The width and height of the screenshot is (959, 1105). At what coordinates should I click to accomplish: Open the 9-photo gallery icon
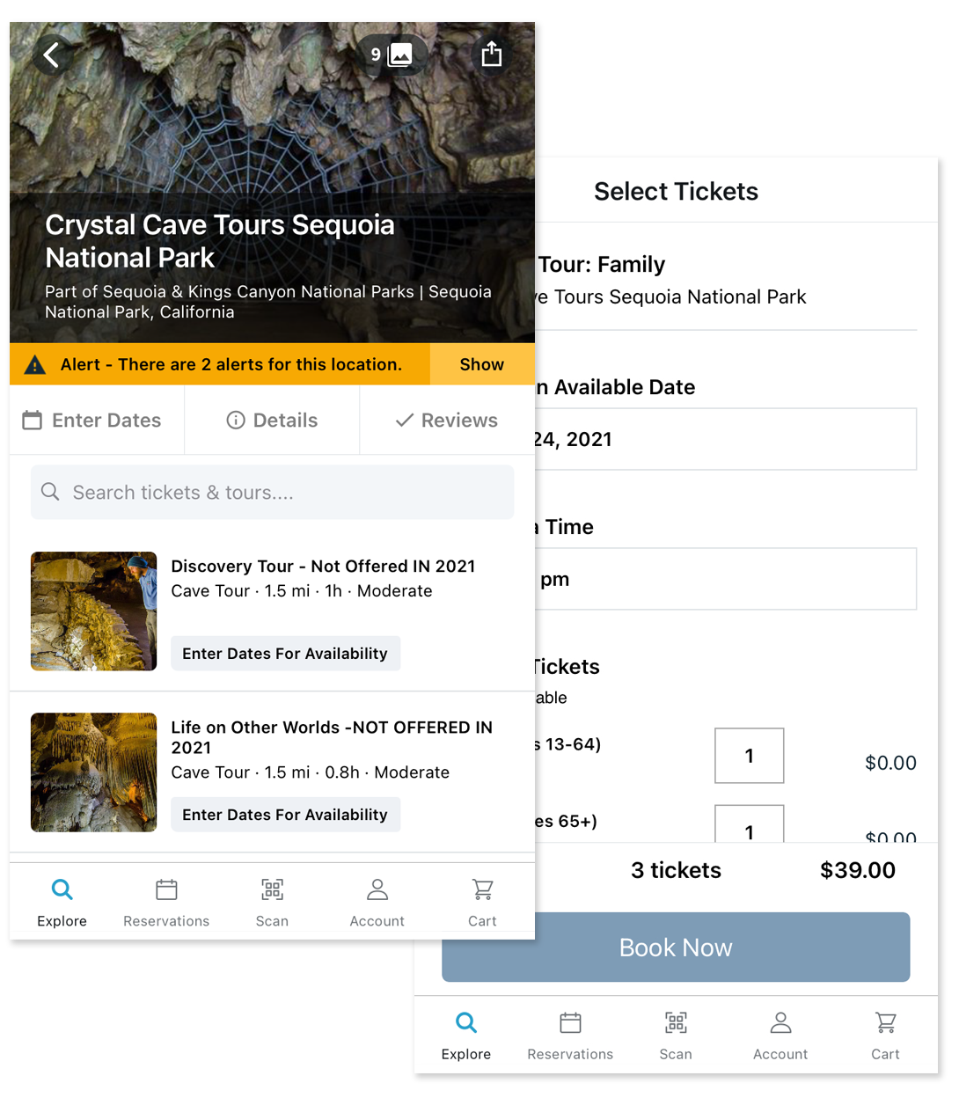392,55
